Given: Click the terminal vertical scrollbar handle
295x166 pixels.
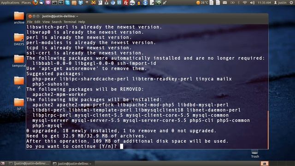Looking at the screenshot, I should pos(268,130).
